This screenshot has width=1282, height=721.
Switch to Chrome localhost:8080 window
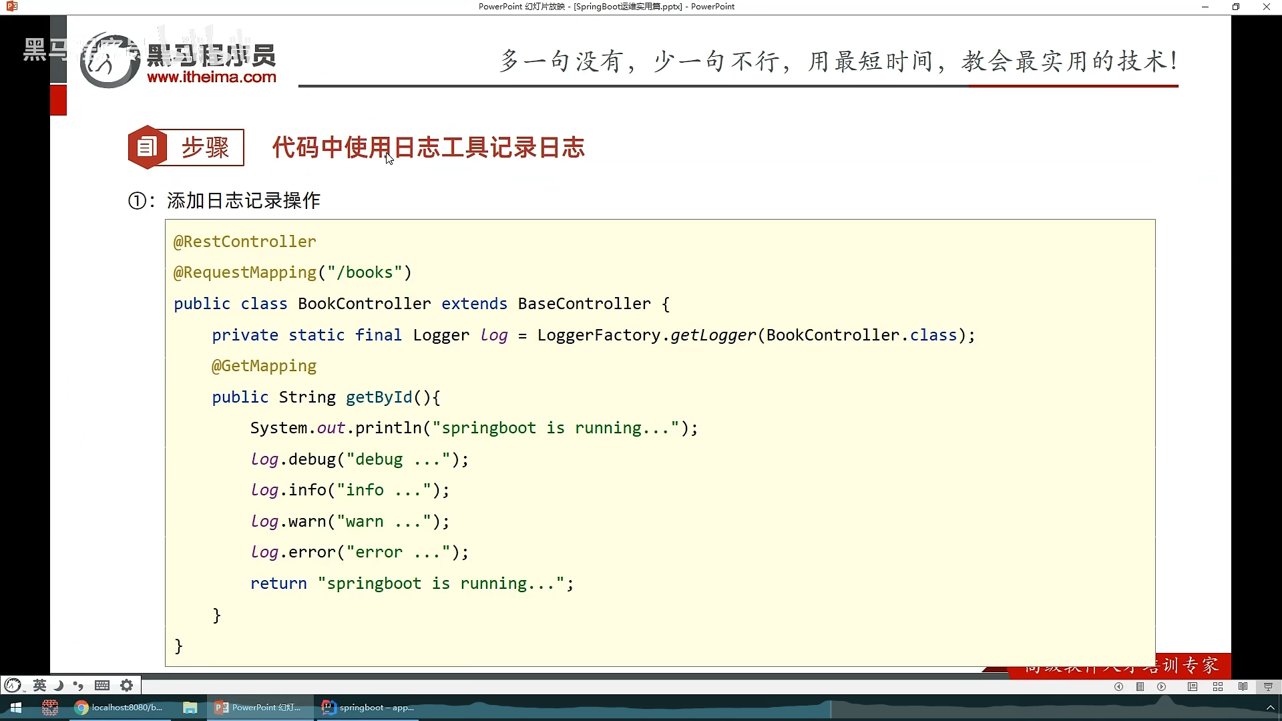(119, 708)
